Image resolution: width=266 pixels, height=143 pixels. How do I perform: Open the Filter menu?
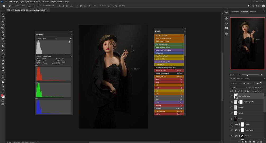[x=38, y=2]
